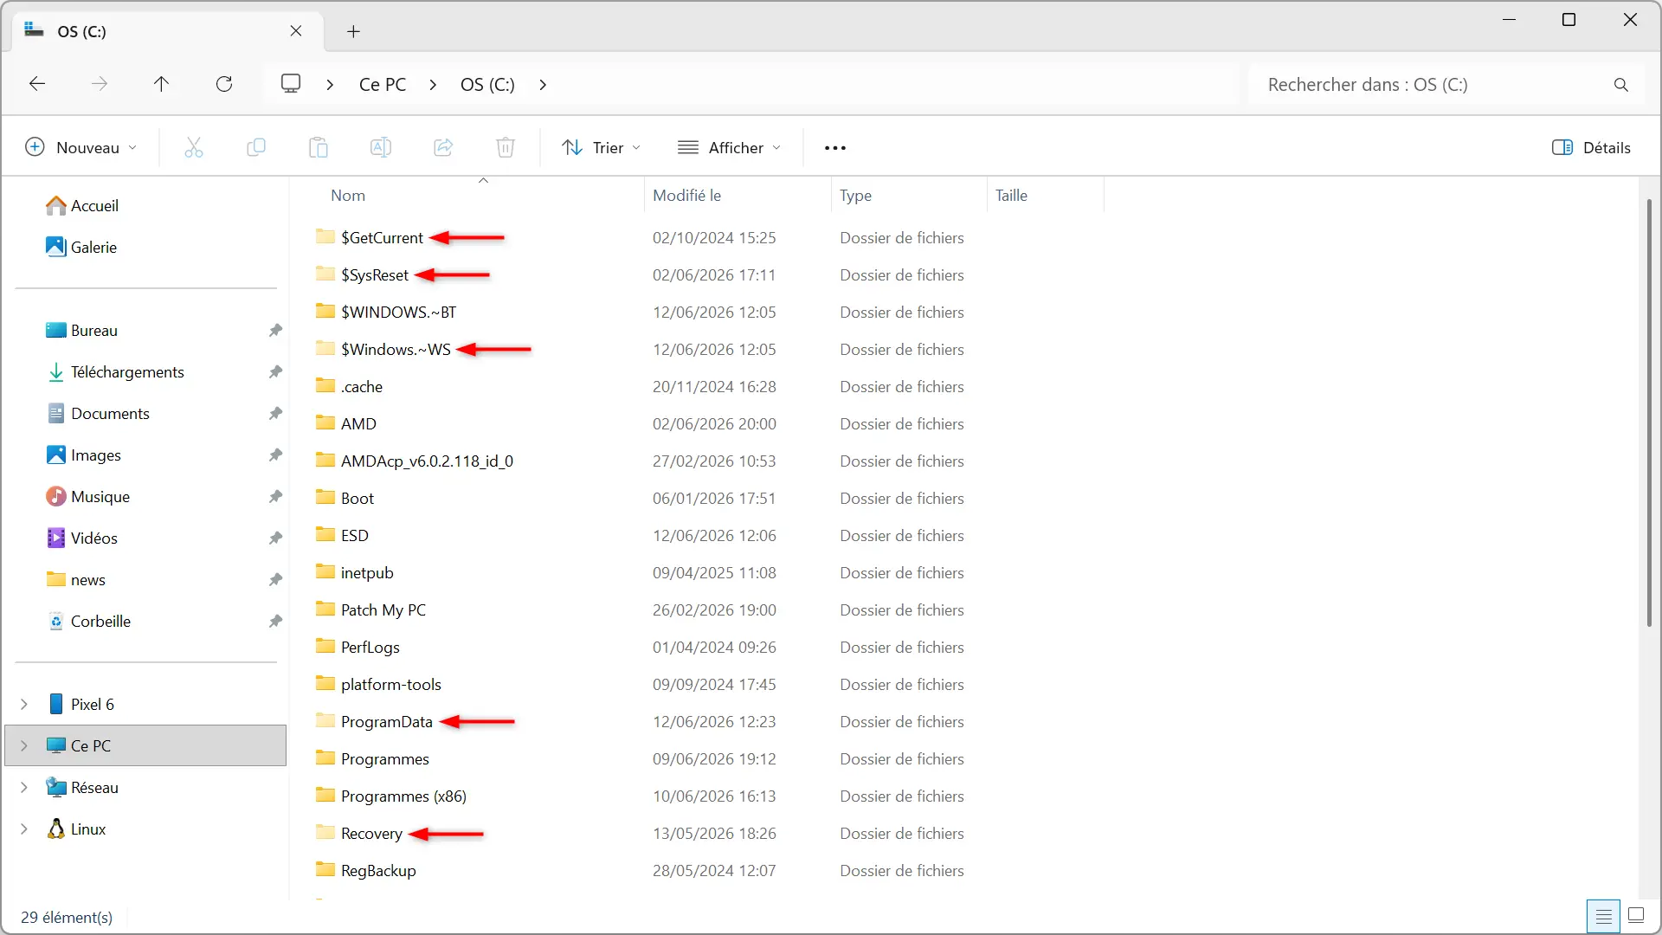Select the OS (C:) tab
Screen dimensions: 1662x935
pos(169,31)
